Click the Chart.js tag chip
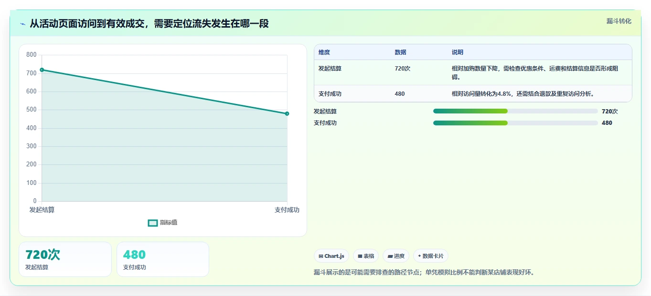 pos(331,256)
